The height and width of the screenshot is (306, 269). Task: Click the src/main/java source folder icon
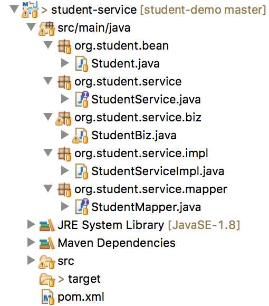pyautogui.click(x=47, y=28)
